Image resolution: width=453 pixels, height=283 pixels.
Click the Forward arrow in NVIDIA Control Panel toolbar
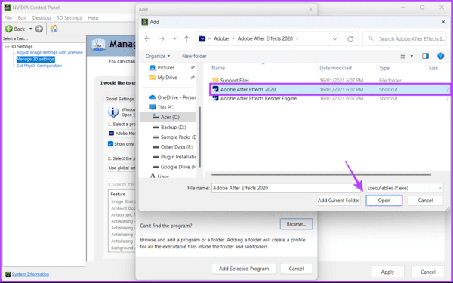coord(39,29)
